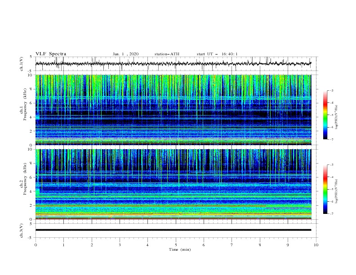
Task: Click the ch.1 colorbar "log(PSD)(V²/Hz)" label
Action: [x=336, y=117]
